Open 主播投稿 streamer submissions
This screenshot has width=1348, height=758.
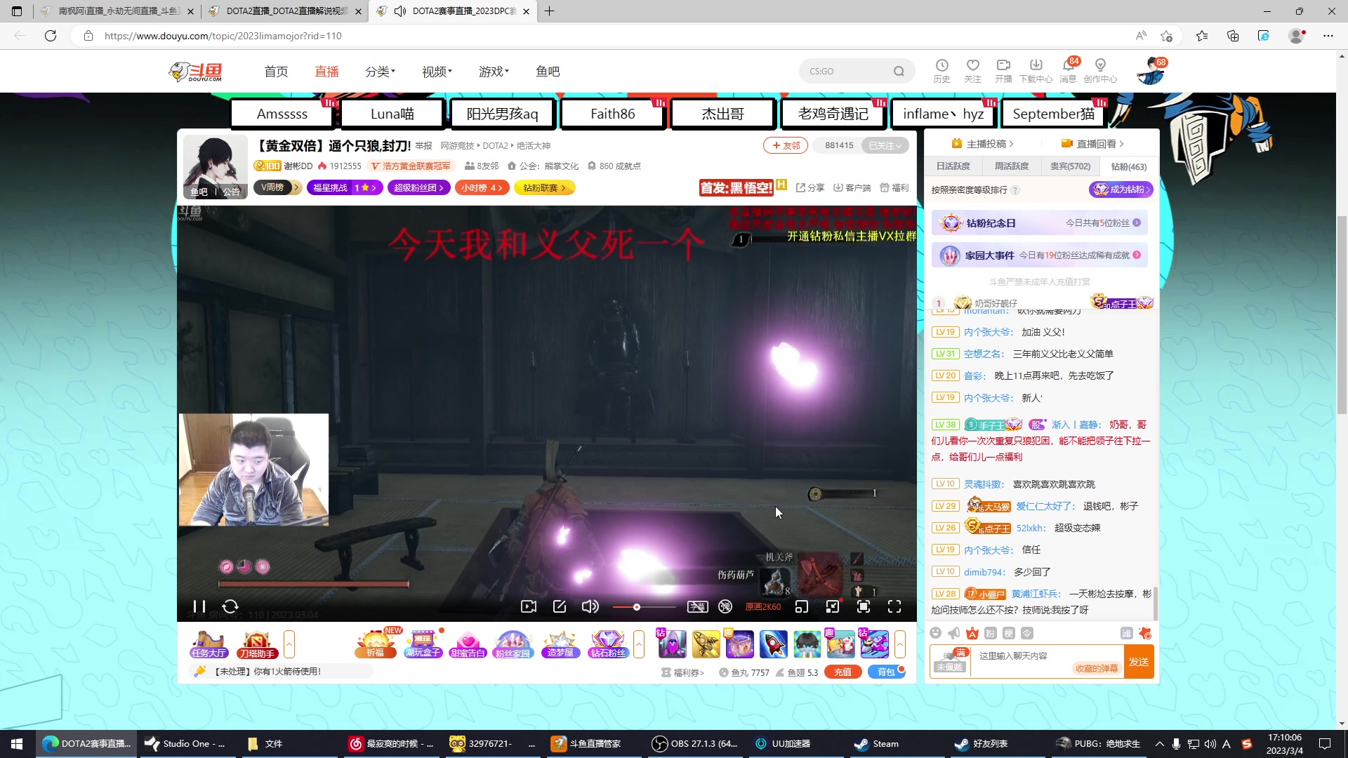pyautogui.click(x=983, y=144)
